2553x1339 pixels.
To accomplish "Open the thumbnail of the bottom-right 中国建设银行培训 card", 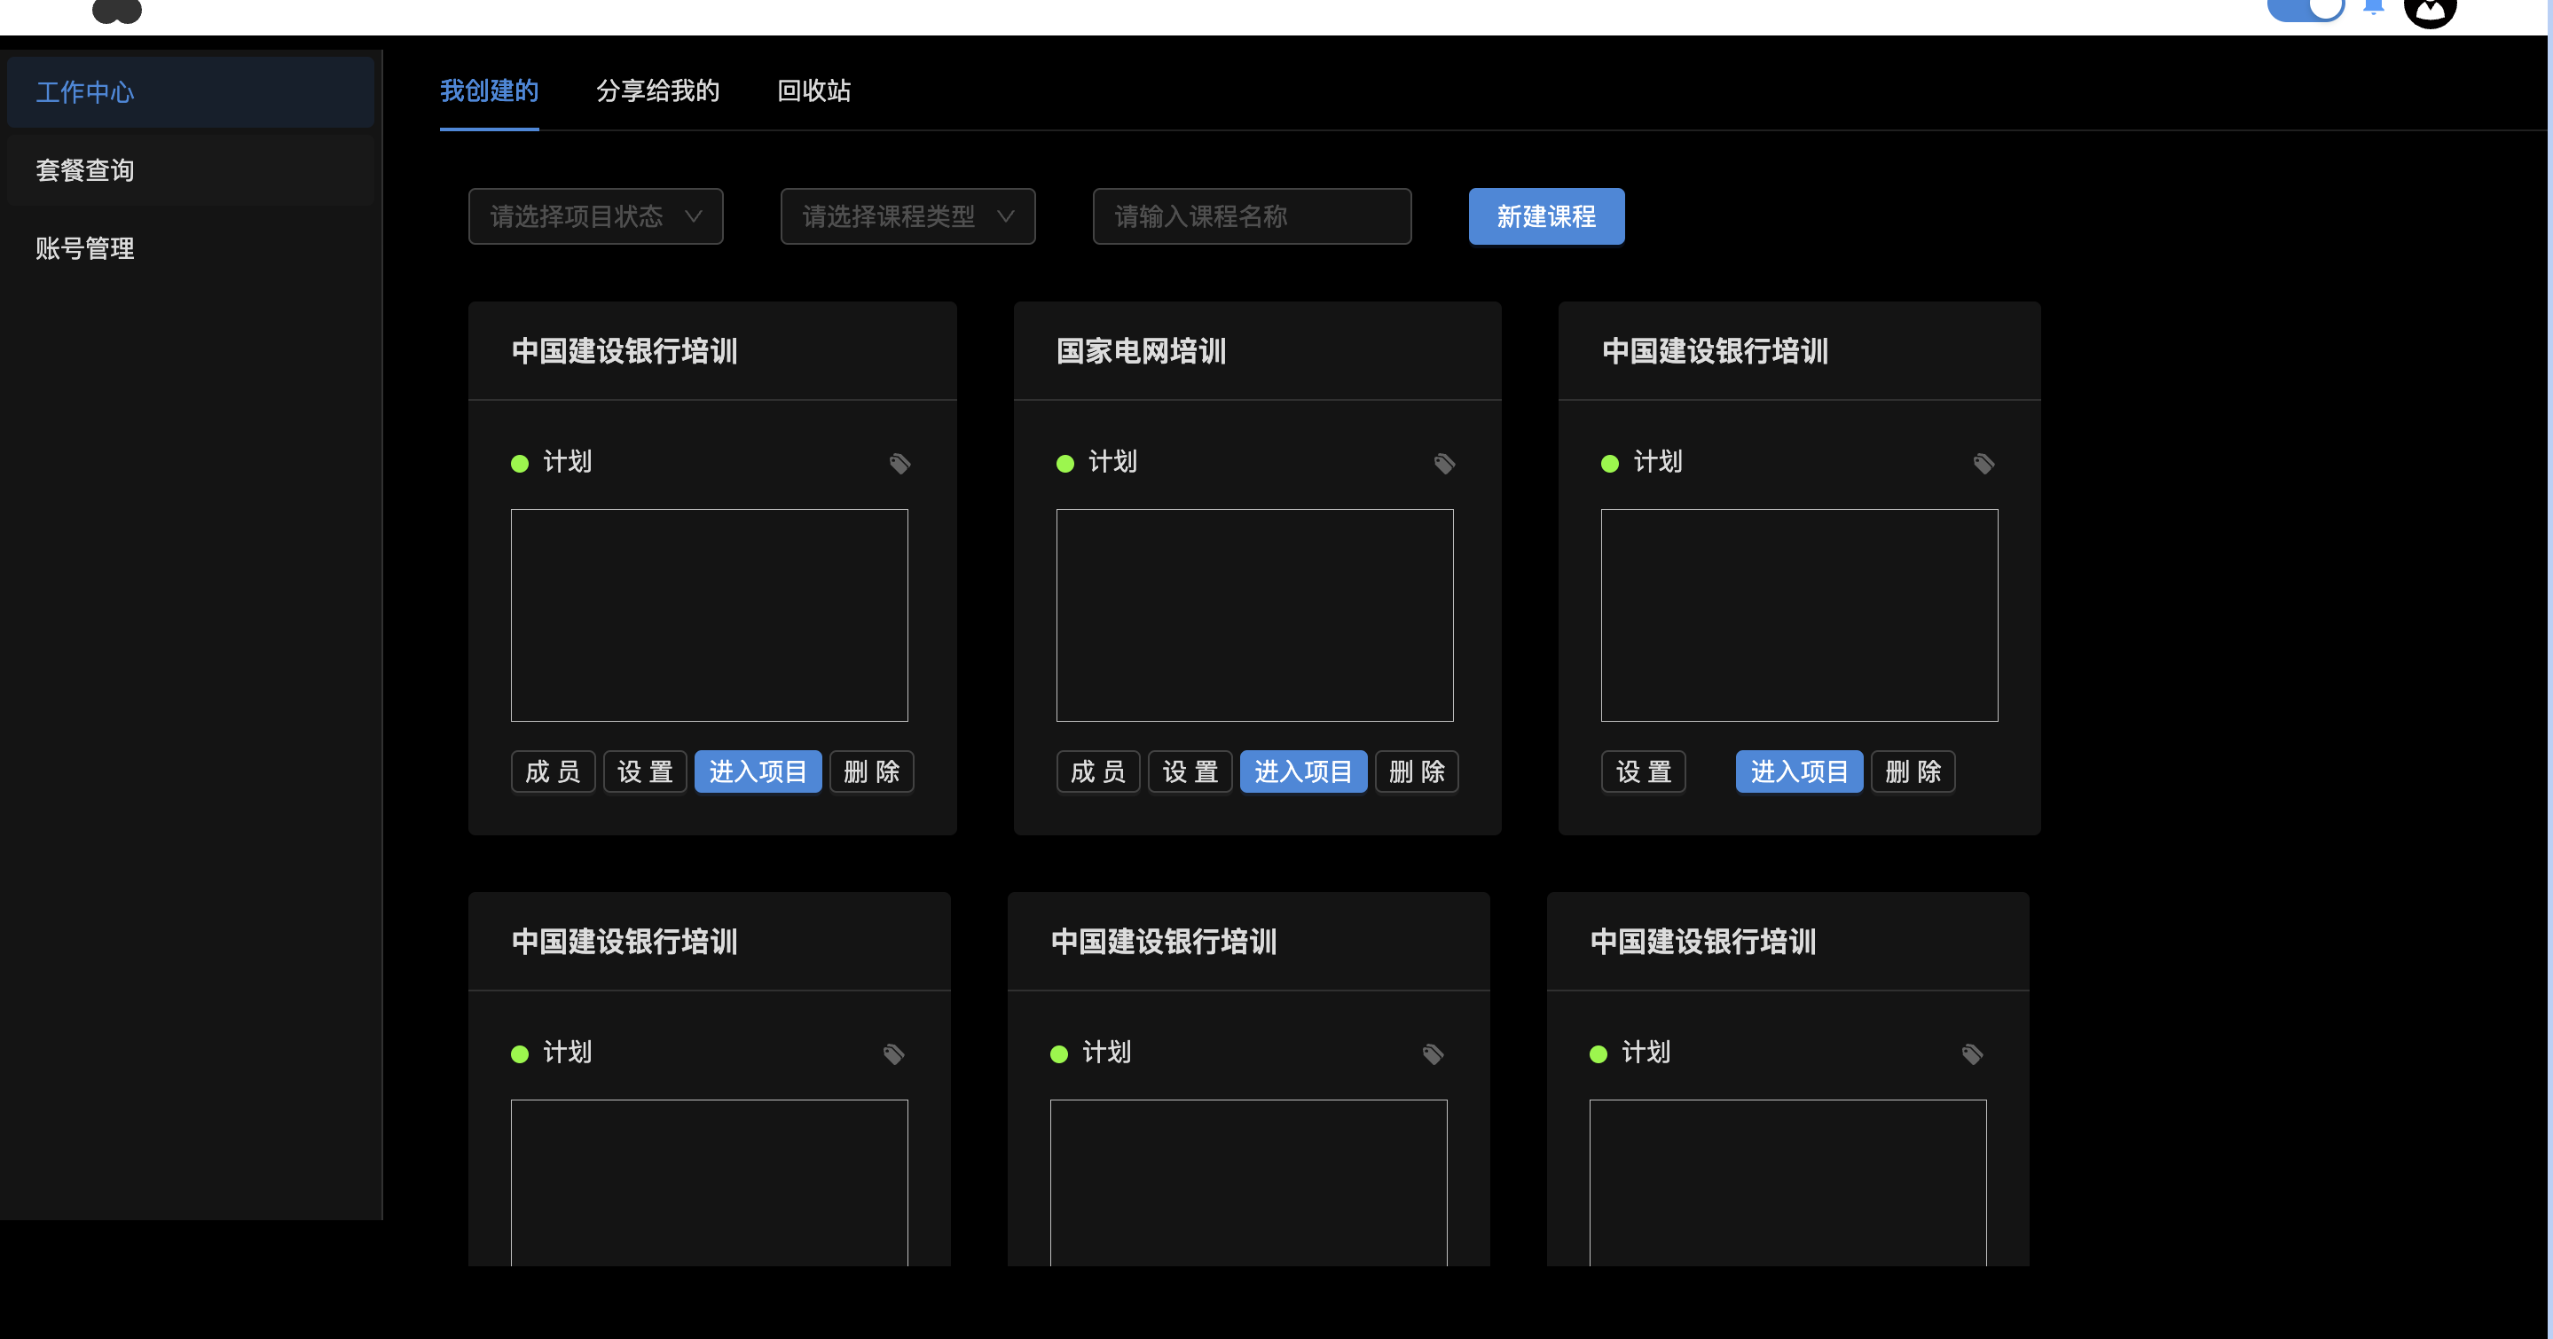I will pyautogui.click(x=1787, y=1183).
